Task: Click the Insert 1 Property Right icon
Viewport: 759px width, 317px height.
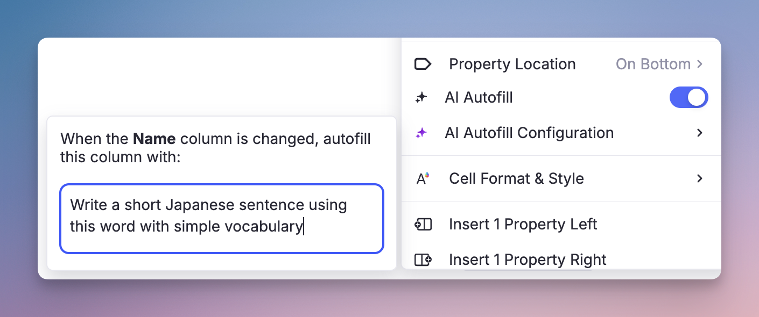Action: (423, 260)
